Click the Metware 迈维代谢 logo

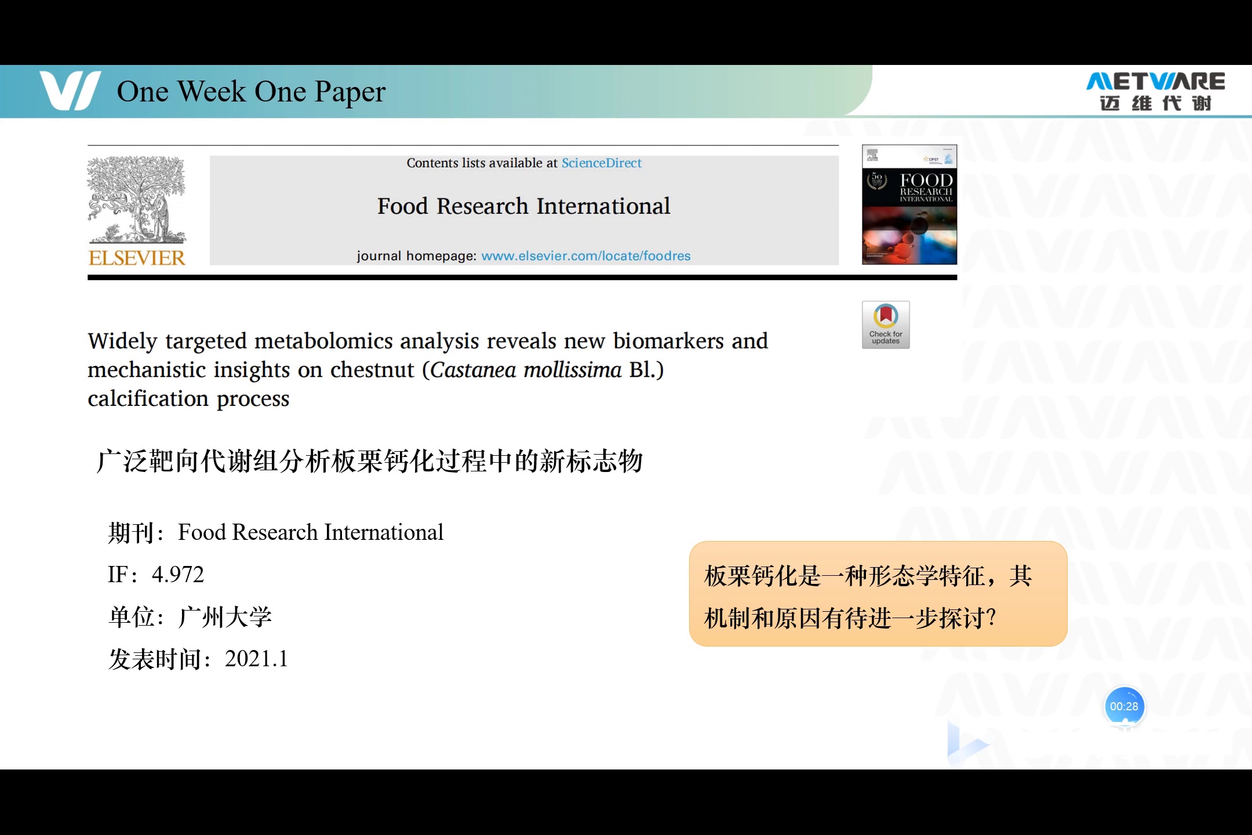1155,91
